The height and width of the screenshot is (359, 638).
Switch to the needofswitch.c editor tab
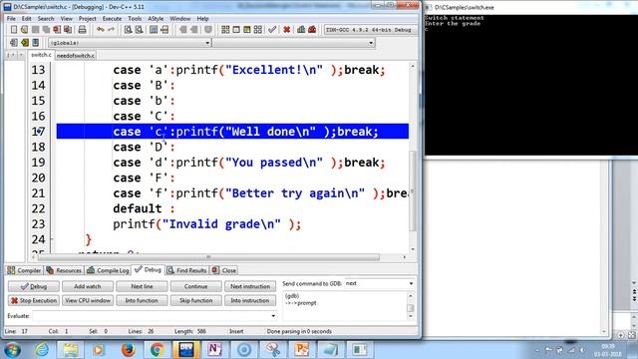click(76, 56)
